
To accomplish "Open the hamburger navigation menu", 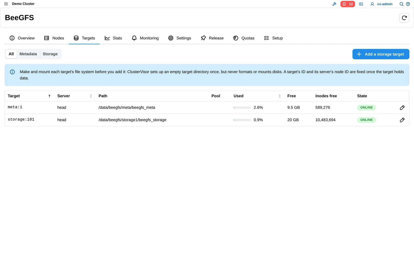I will point(6,4).
